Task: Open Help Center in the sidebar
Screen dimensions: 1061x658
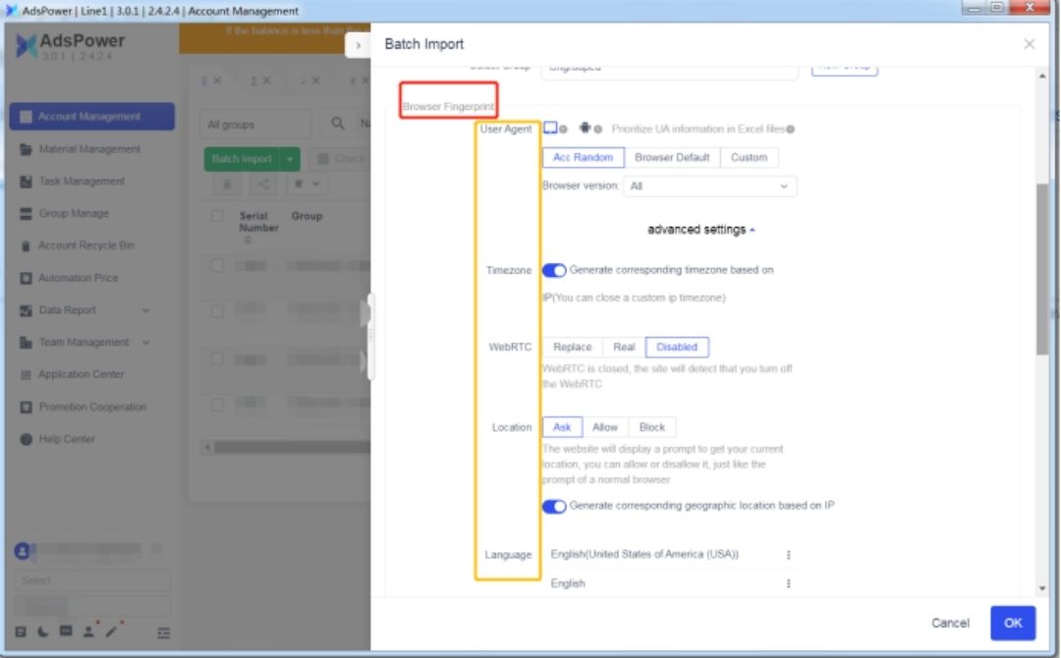Action: tap(91, 440)
